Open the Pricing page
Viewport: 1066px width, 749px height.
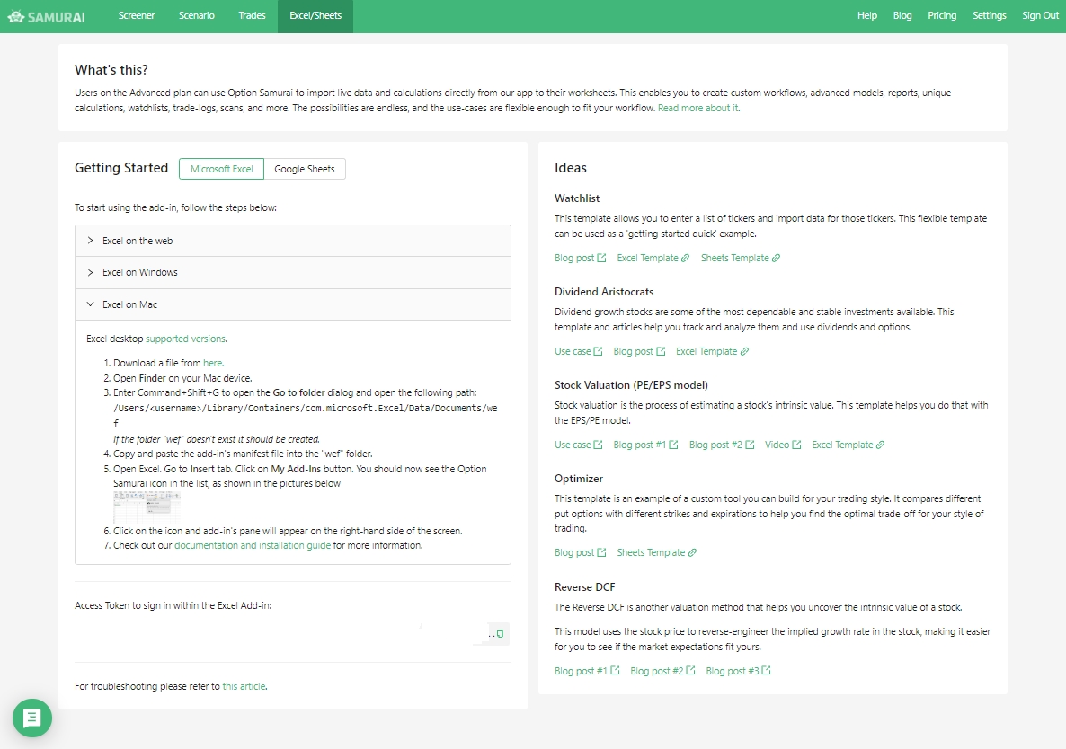942,15
